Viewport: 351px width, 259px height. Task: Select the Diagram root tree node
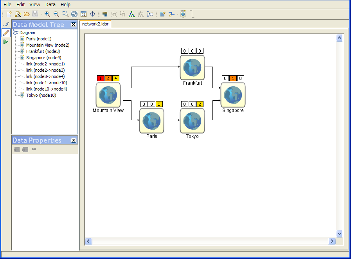[27, 33]
